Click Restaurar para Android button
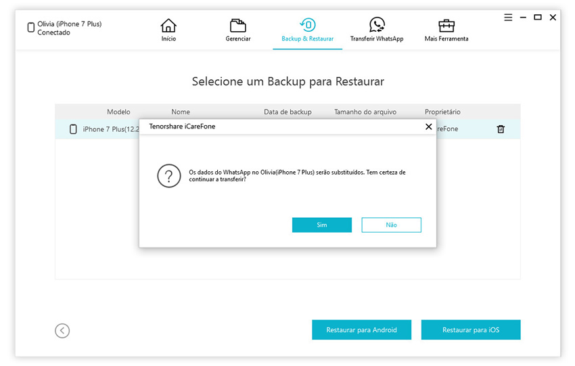Screen dimensions: 575x366 coord(362,329)
